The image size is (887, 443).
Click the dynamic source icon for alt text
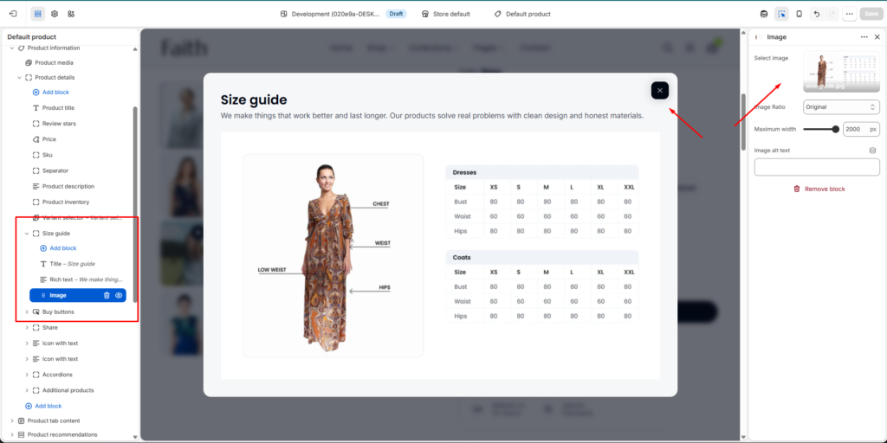click(872, 151)
